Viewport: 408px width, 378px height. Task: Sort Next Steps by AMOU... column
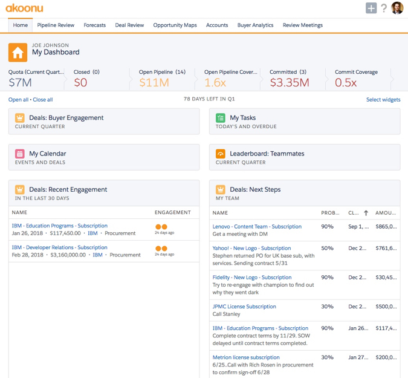click(386, 213)
